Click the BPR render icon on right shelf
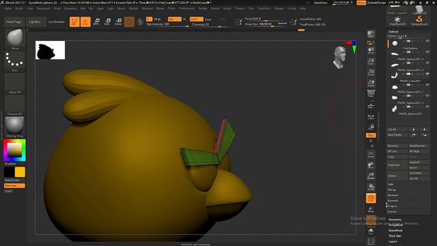 pyautogui.click(x=371, y=34)
